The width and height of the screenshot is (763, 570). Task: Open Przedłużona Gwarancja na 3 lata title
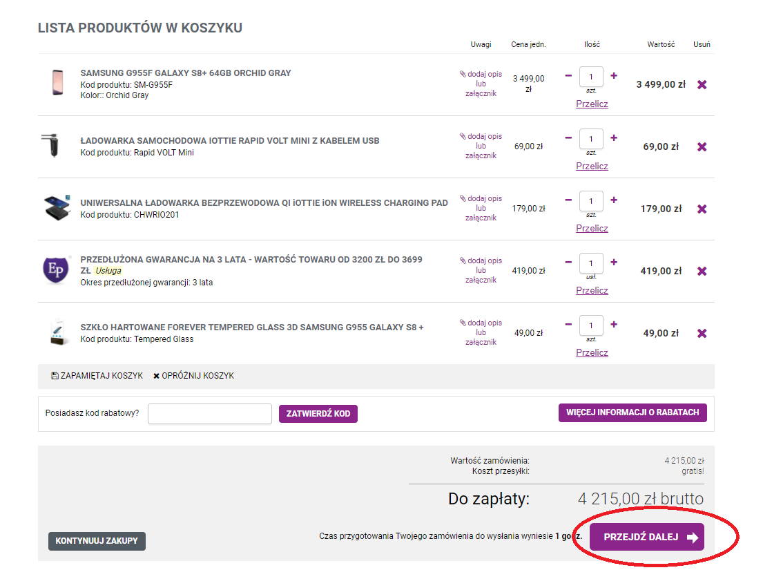coord(251,265)
